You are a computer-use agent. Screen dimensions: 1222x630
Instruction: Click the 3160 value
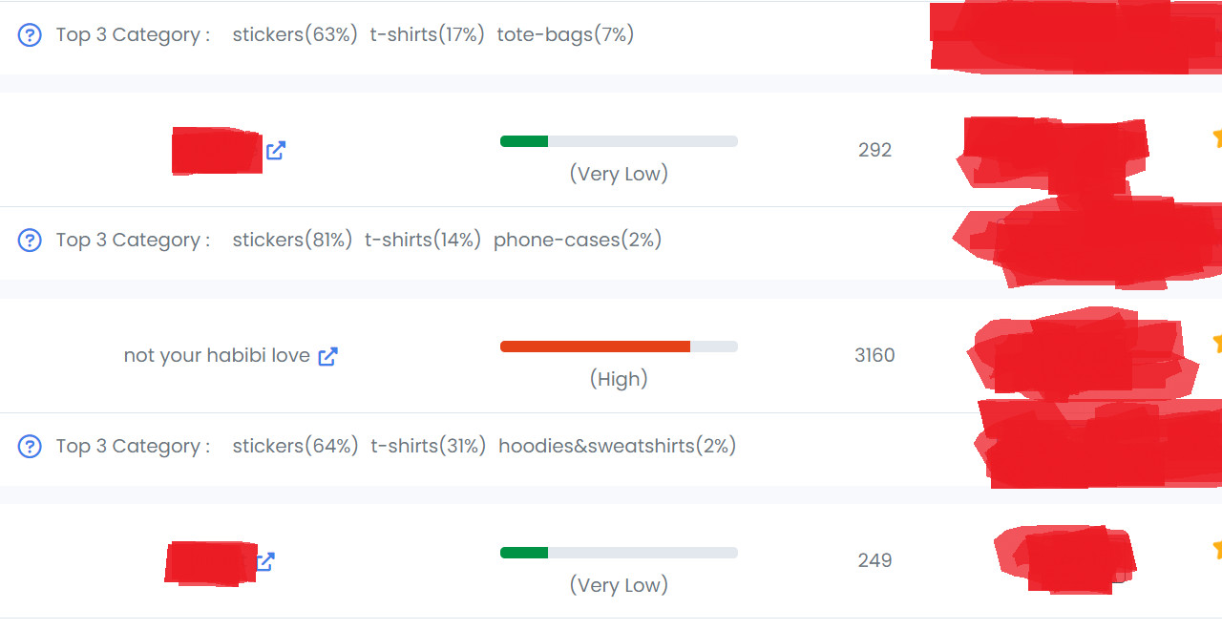[x=874, y=356]
